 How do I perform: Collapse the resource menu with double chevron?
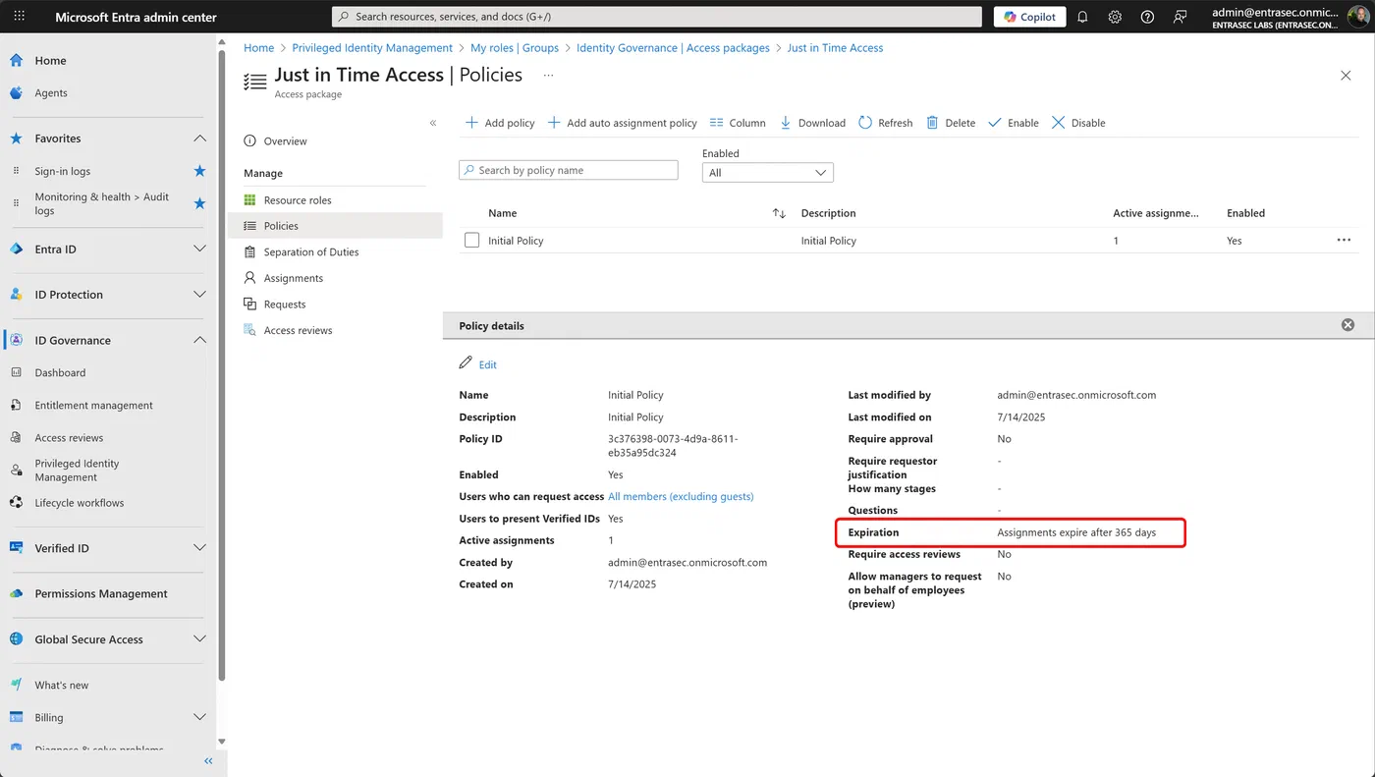(433, 123)
